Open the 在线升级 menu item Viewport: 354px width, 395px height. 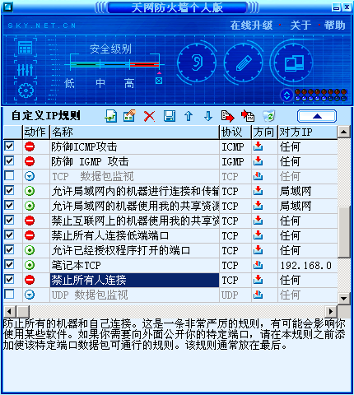[251, 26]
